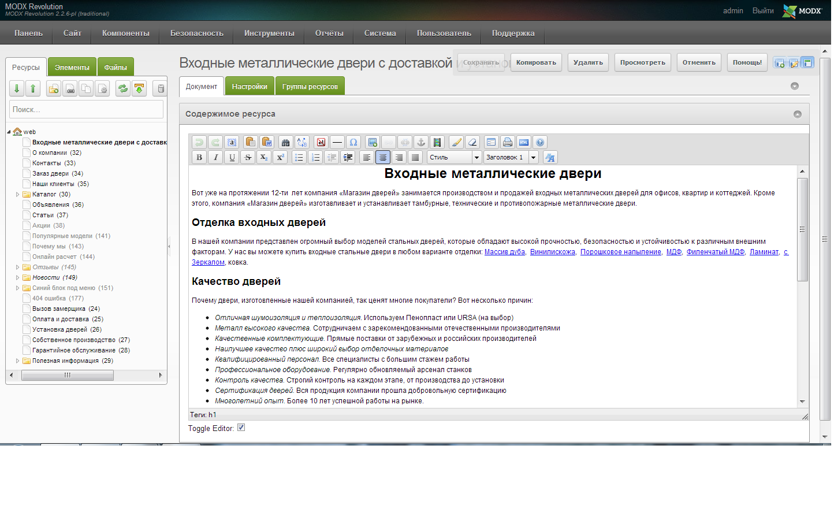Edit HTML source icon

tap(523, 142)
